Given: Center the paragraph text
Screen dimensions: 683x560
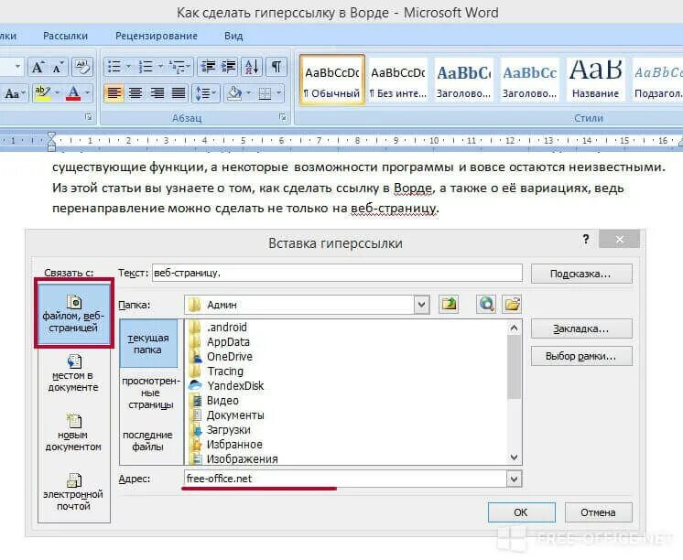Looking at the screenshot, I should (x=136, y=92).
